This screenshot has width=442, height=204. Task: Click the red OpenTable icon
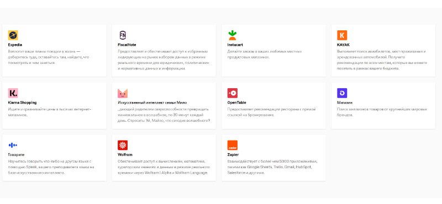pyautogui.click(x=232, y=93)
